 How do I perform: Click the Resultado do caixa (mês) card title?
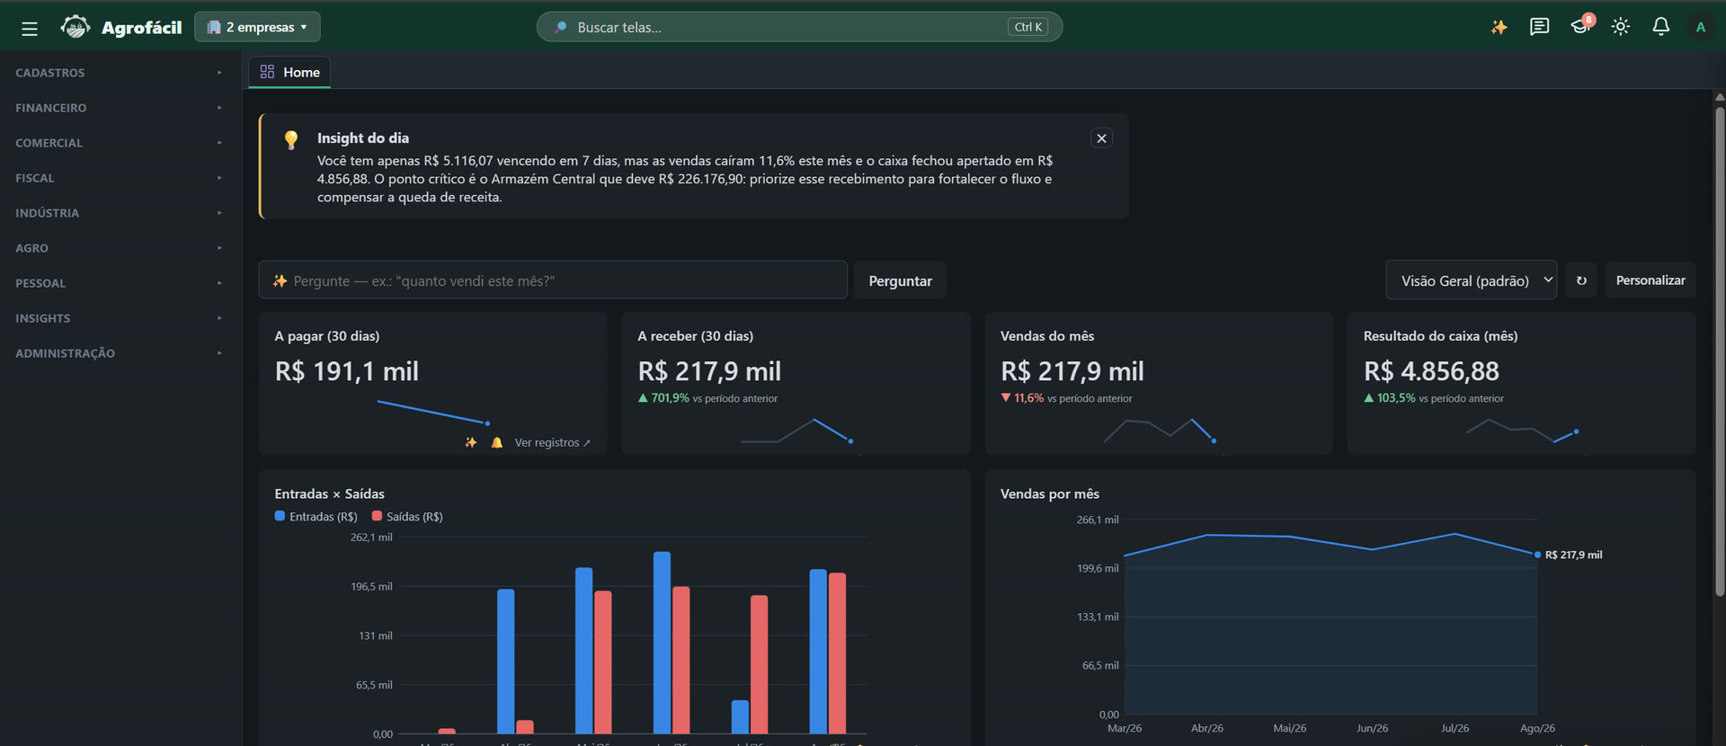pos(1440,336)
